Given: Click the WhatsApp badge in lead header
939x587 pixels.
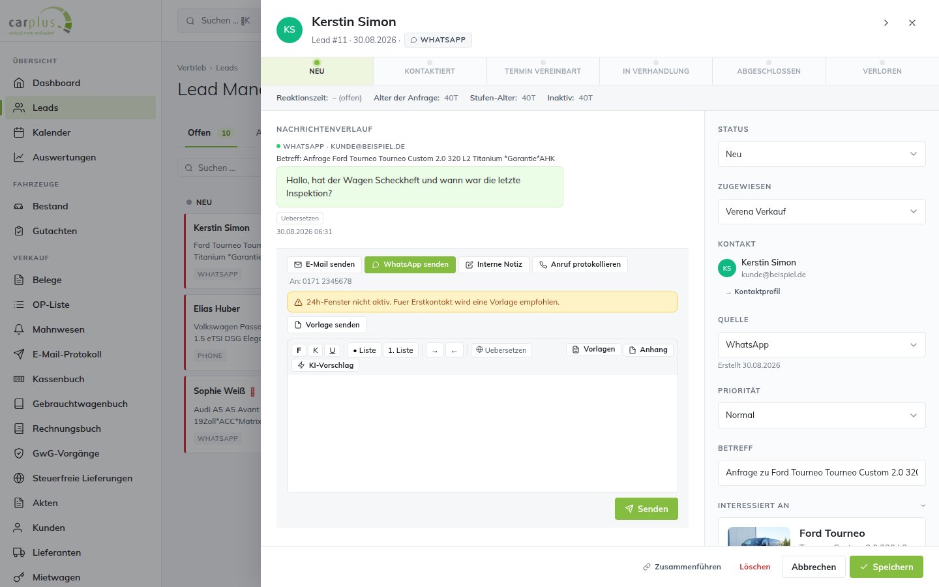Looking at the screenshot, I should click(438, 40).
